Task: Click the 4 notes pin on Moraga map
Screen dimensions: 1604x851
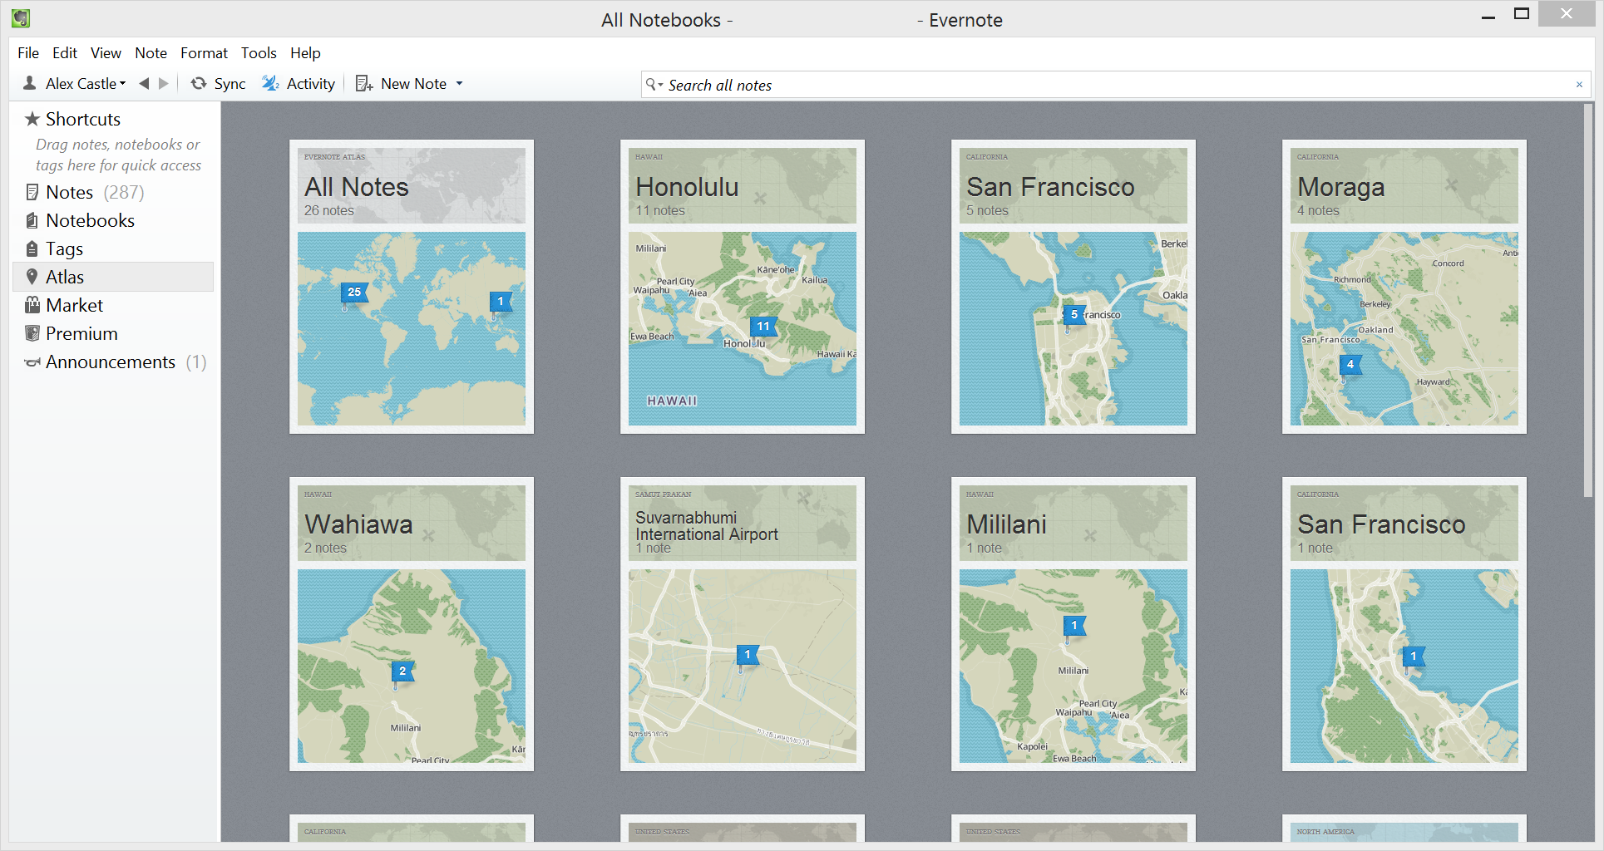Action: click(1350, 366)
